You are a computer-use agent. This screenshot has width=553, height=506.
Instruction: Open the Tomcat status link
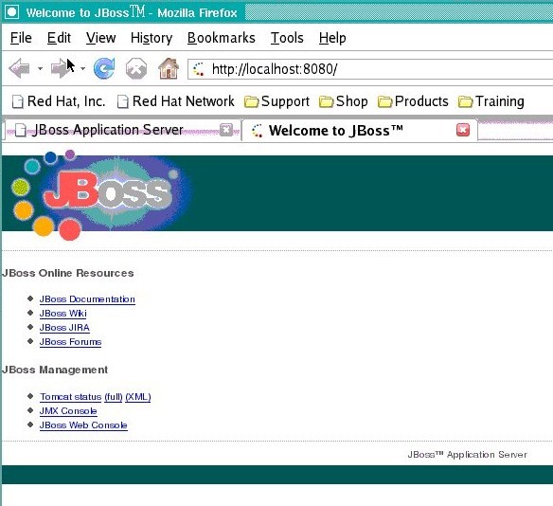click(x=70, y=397)
